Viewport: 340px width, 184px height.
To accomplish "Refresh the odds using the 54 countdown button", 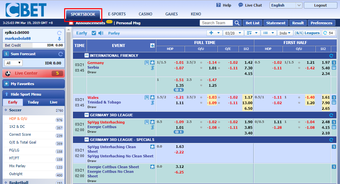I will pos(328,33).
